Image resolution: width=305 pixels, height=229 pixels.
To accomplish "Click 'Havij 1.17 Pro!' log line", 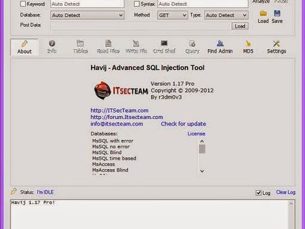I will (x=33, y=202).
